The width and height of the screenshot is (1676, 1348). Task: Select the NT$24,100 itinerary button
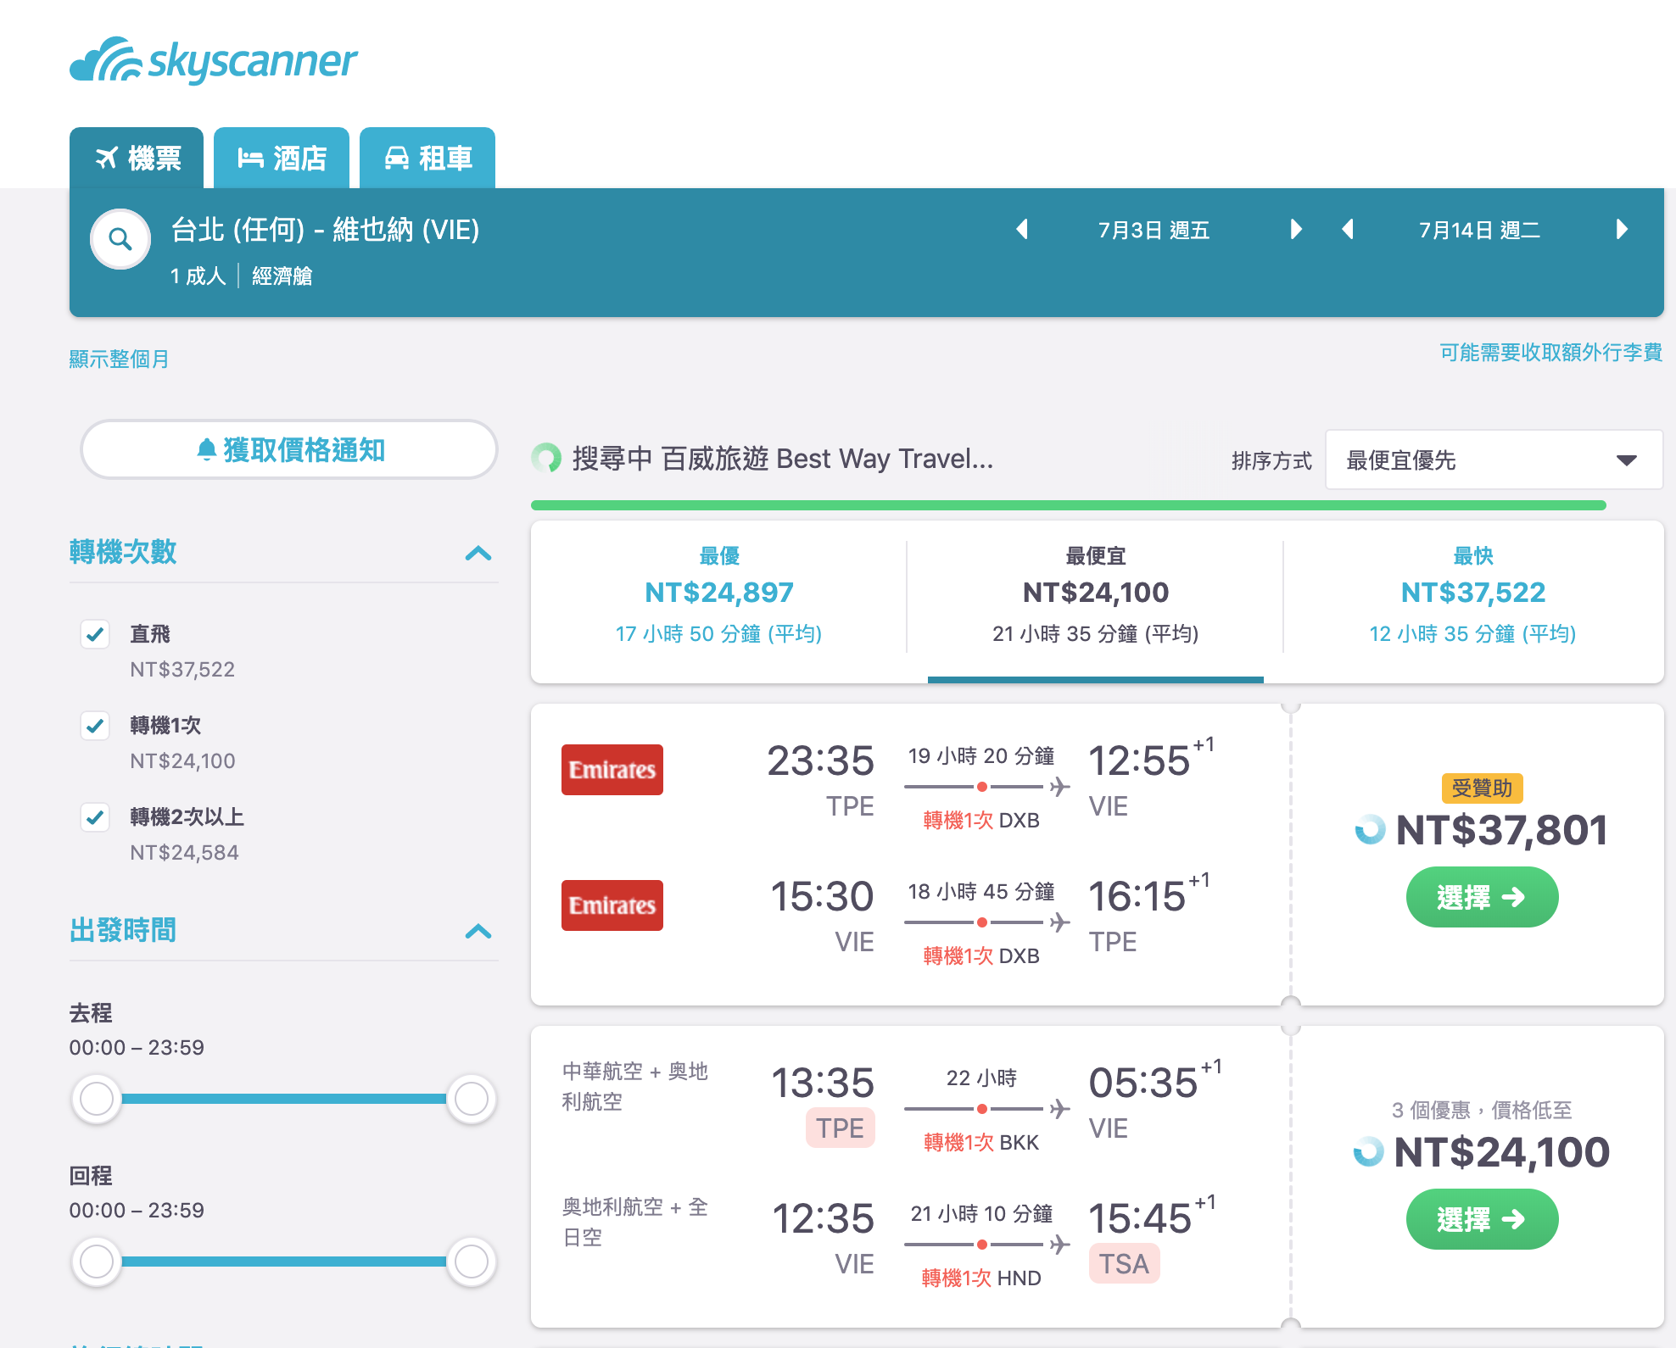click(1482, 1219)
